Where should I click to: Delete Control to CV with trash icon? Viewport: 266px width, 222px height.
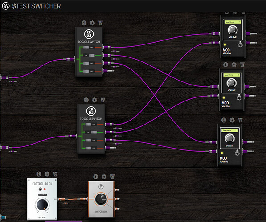click(55, 174)
